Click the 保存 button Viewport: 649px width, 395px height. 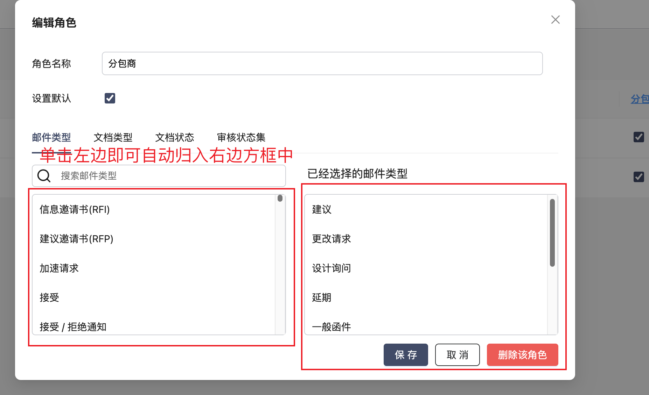click(405, 355)
